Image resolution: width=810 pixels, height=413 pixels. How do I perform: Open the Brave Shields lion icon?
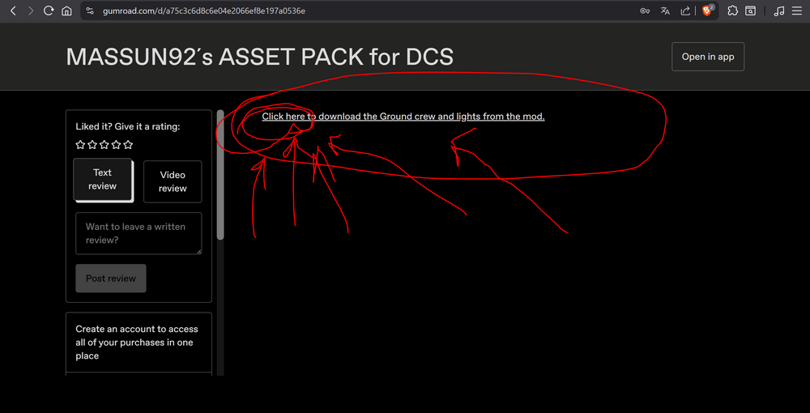point(707,11)
